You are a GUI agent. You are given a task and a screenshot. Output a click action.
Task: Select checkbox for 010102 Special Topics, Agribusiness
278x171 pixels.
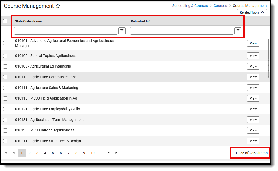pos(5,56)
